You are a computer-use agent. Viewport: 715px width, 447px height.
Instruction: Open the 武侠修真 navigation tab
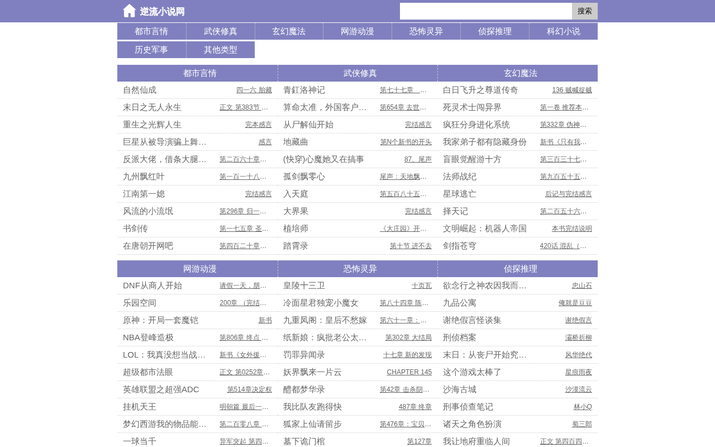point(220,31)
